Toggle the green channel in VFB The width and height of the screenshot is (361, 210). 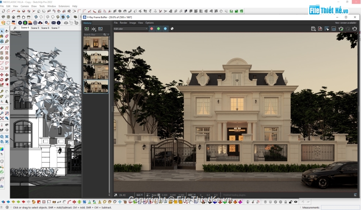pyautogui.click(x=158, y=29)
